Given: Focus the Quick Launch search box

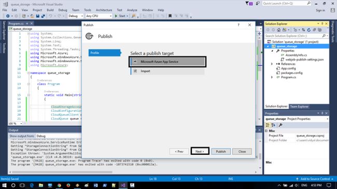Looking at the screenshot, I should pyautogui.click(x=287, y=4).
